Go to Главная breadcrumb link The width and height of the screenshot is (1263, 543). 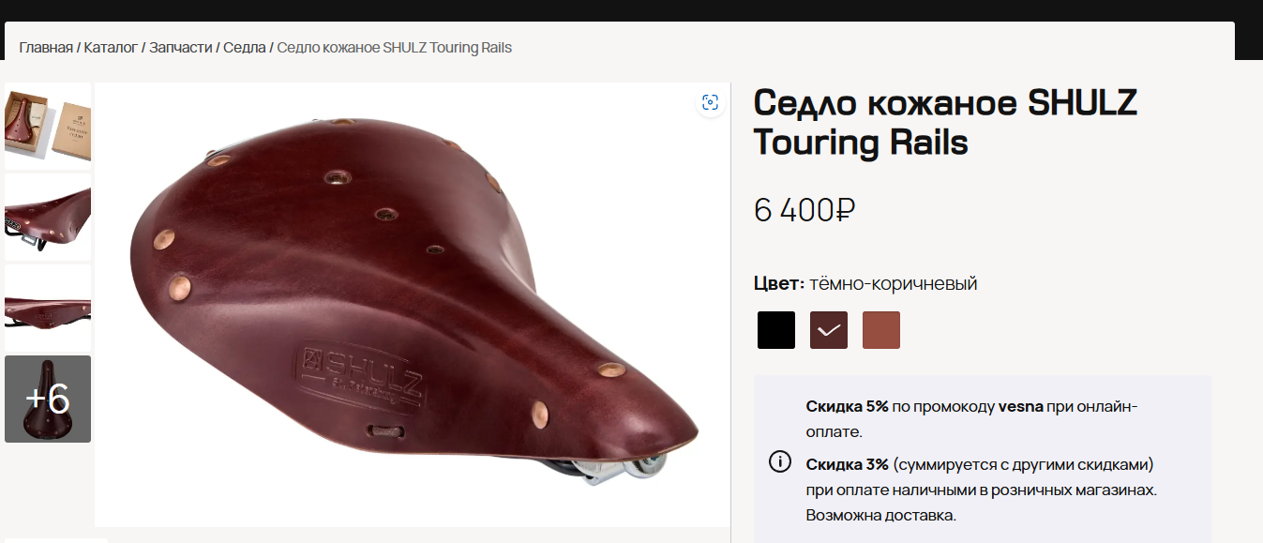tap(46, 47)
